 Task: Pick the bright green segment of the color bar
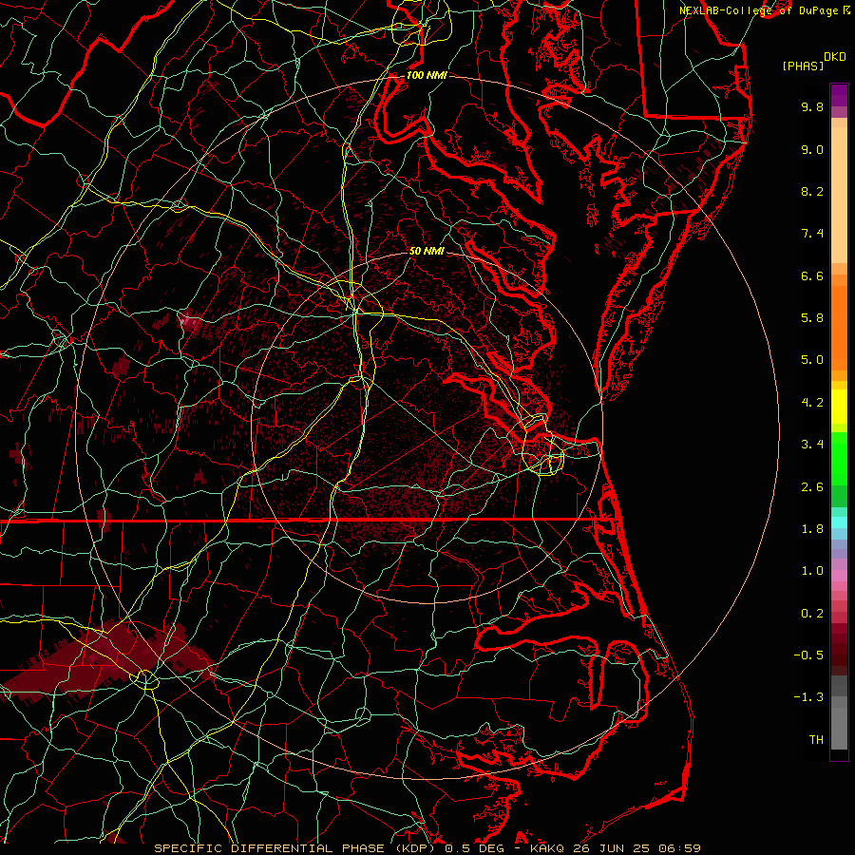point(839,459)
